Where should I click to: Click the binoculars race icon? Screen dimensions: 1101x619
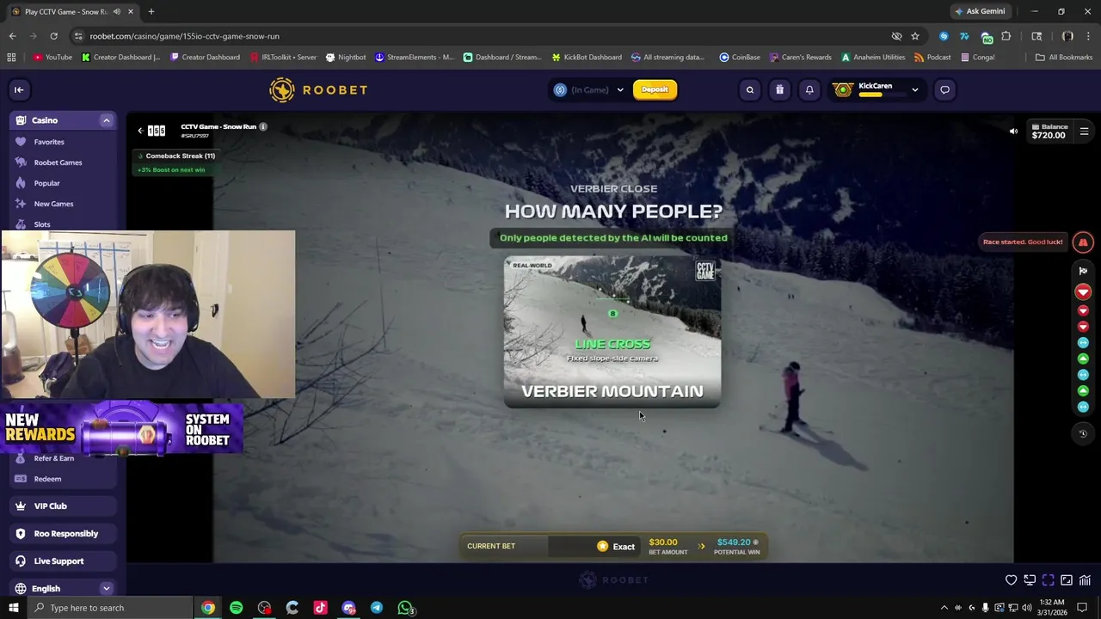pos(1083,242)
